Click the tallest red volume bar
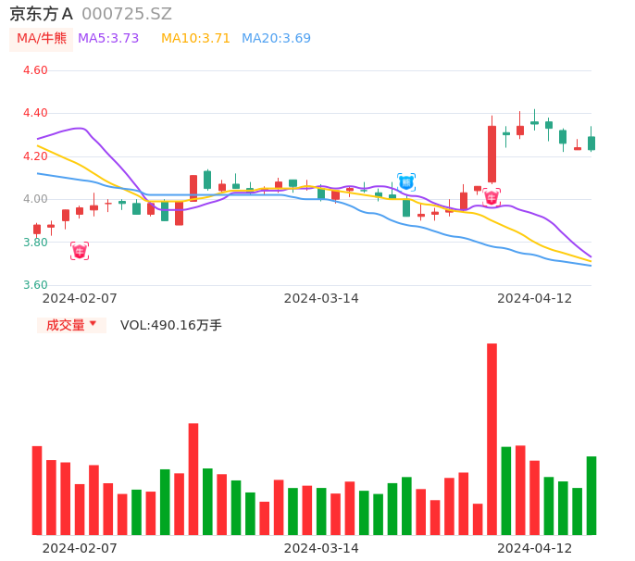 point(492,439)
